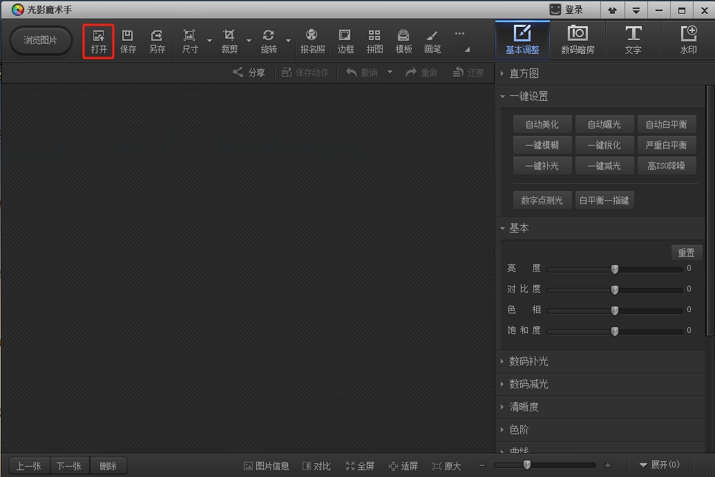The image size is (715, 477).
Task: Click the 自动美化 button
Action: (x=542, y=124)
